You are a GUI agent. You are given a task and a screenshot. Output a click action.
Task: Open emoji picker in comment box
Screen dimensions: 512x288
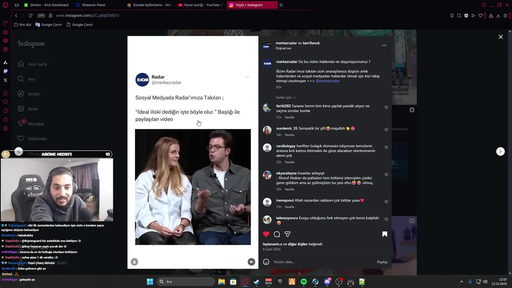click(266, 262)
